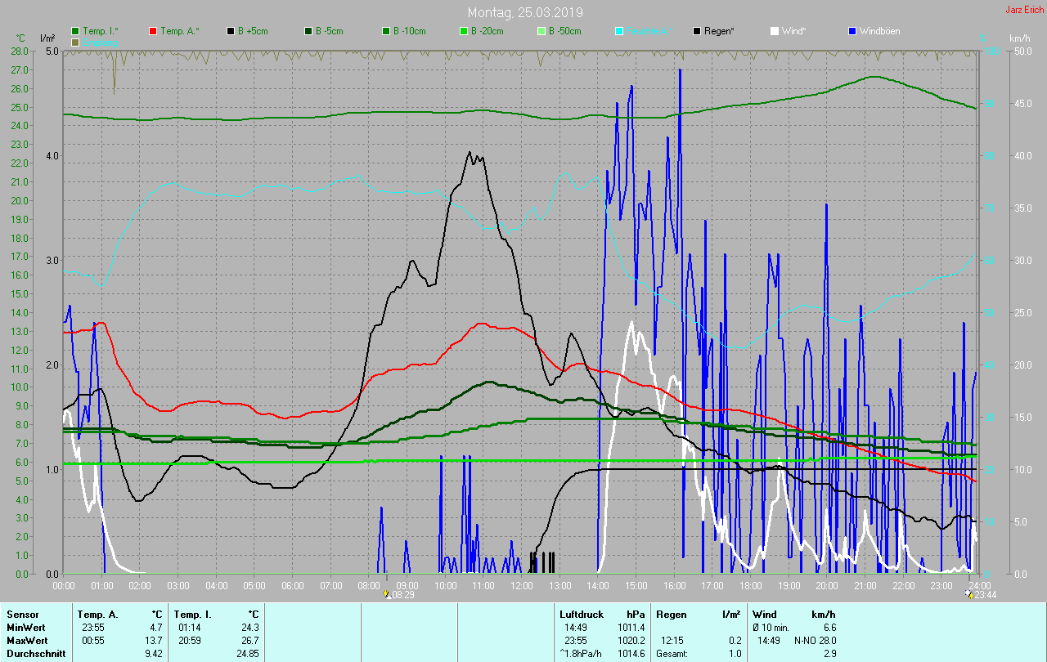Image resolution: width=1047 pixels, height=662 pixels.
Task: Click the chart title Montag, 25.03.2019
Action: point(525,12)
